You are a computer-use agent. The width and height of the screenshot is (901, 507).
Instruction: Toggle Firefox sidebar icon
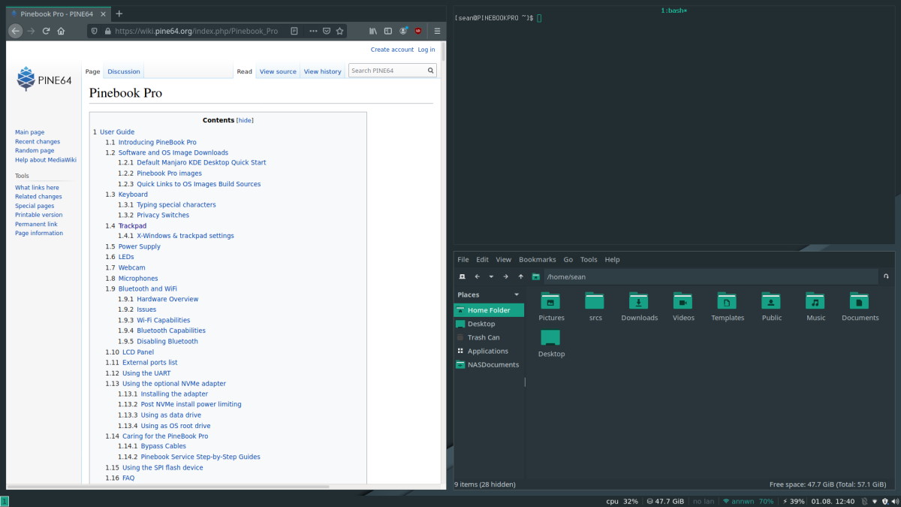388,31
